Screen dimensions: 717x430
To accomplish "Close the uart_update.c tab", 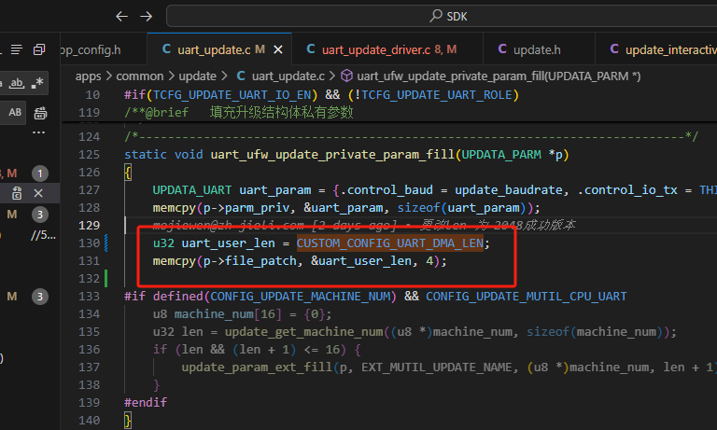I will [278, 49].
